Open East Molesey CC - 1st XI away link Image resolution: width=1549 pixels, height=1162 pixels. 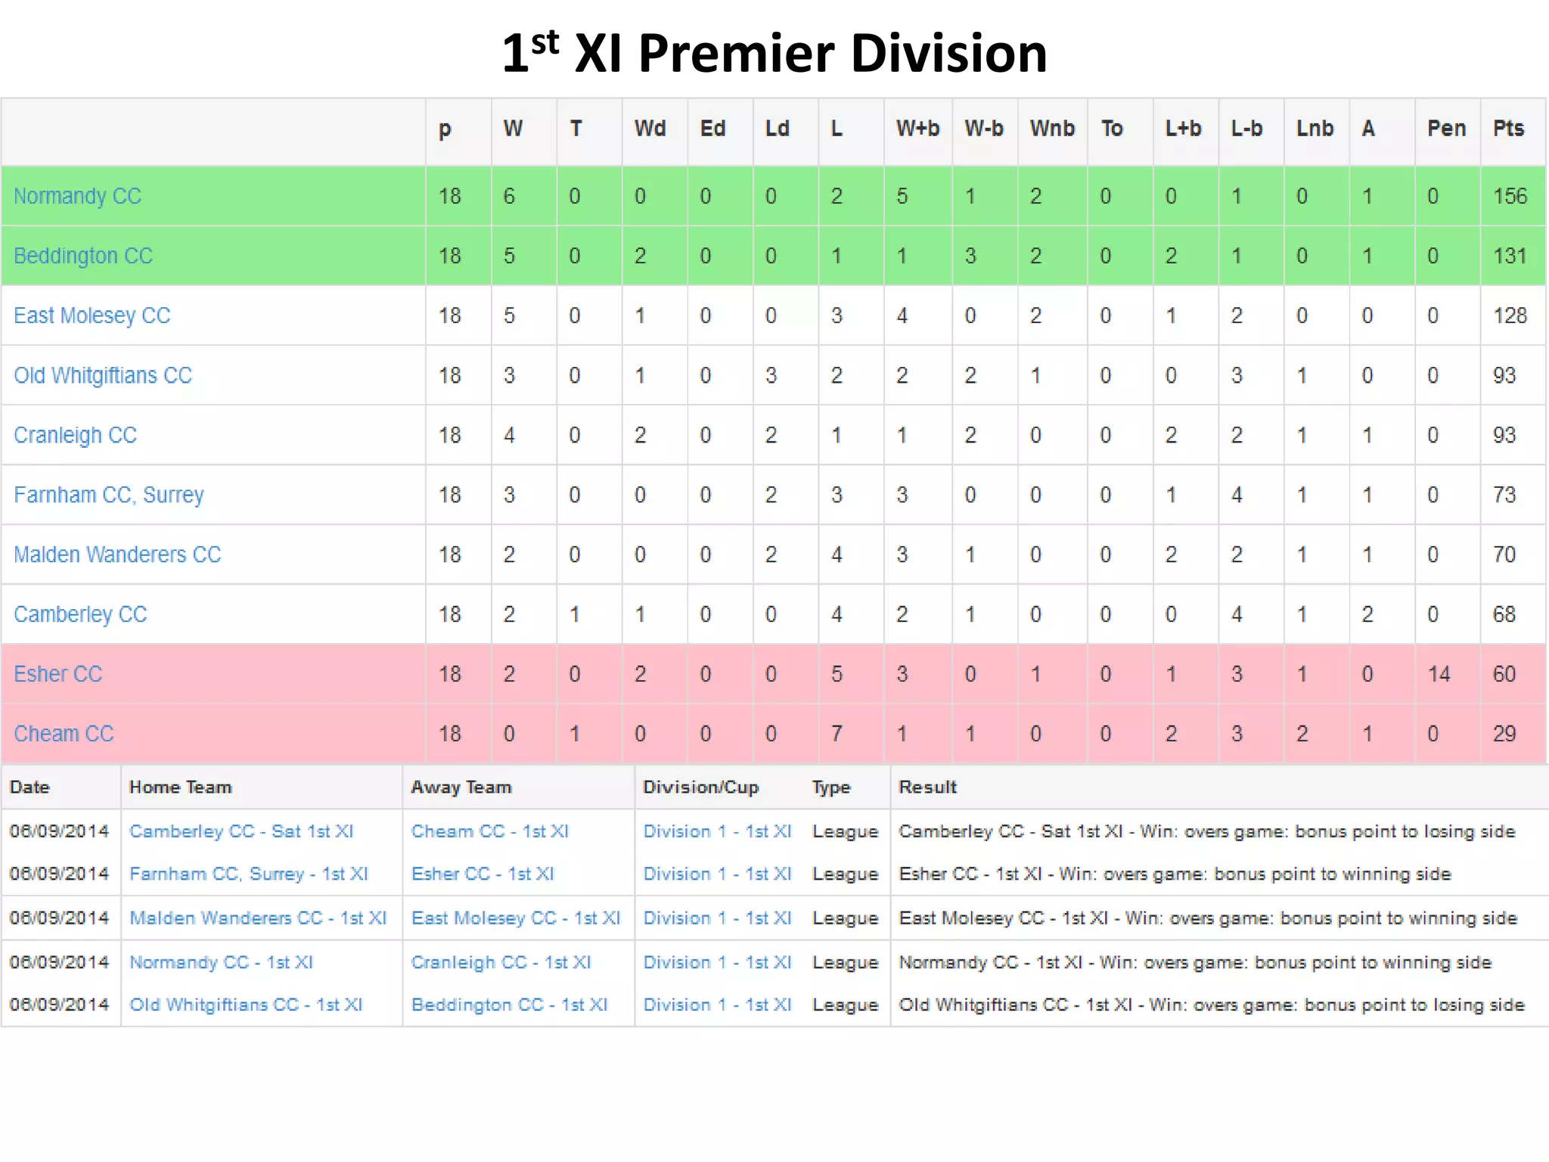516,918
